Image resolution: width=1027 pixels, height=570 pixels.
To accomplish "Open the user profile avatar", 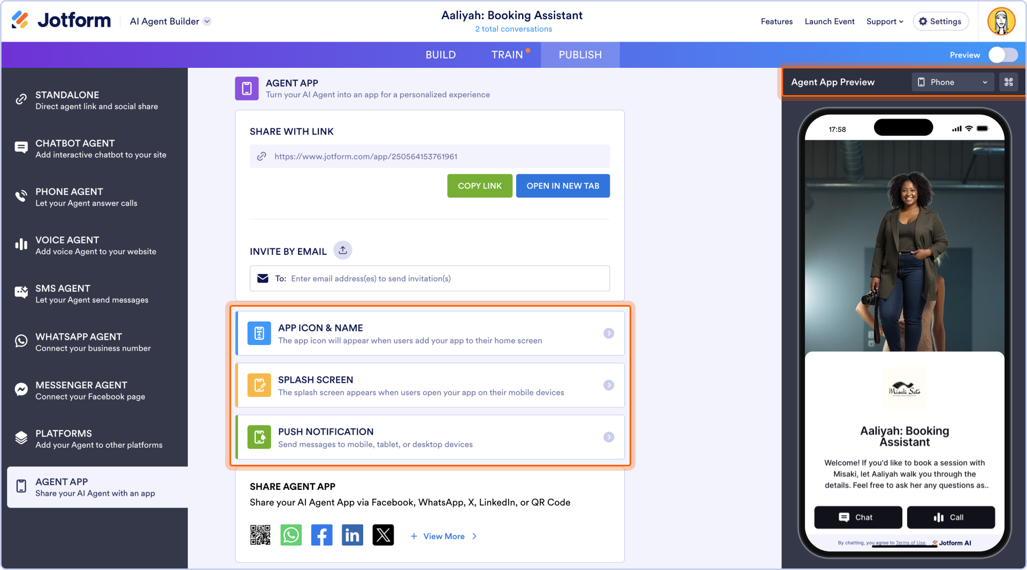I will [1001, 21].
